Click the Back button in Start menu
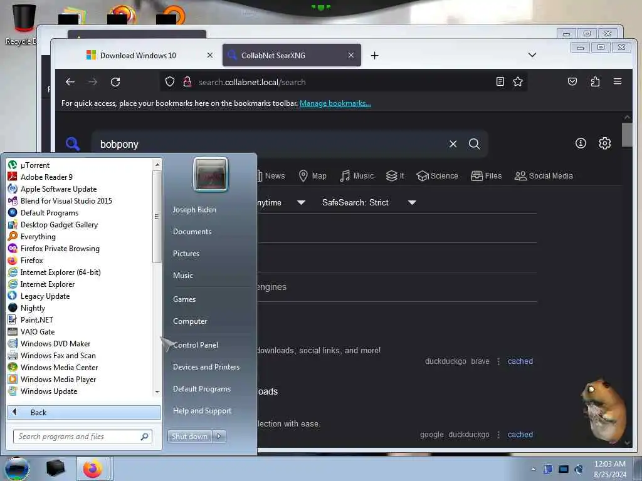The image size is (642, 481). [x=84, y=412]
